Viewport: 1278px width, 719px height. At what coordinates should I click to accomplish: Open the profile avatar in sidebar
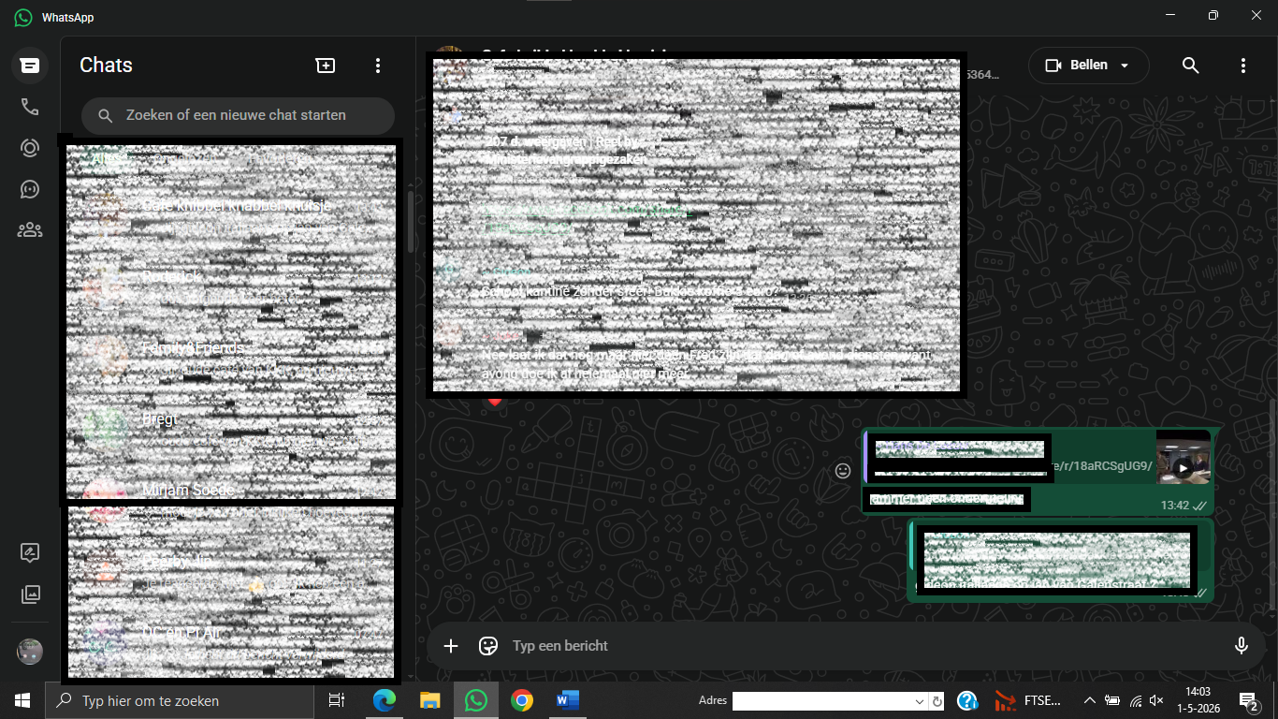(x=30, y=652)
